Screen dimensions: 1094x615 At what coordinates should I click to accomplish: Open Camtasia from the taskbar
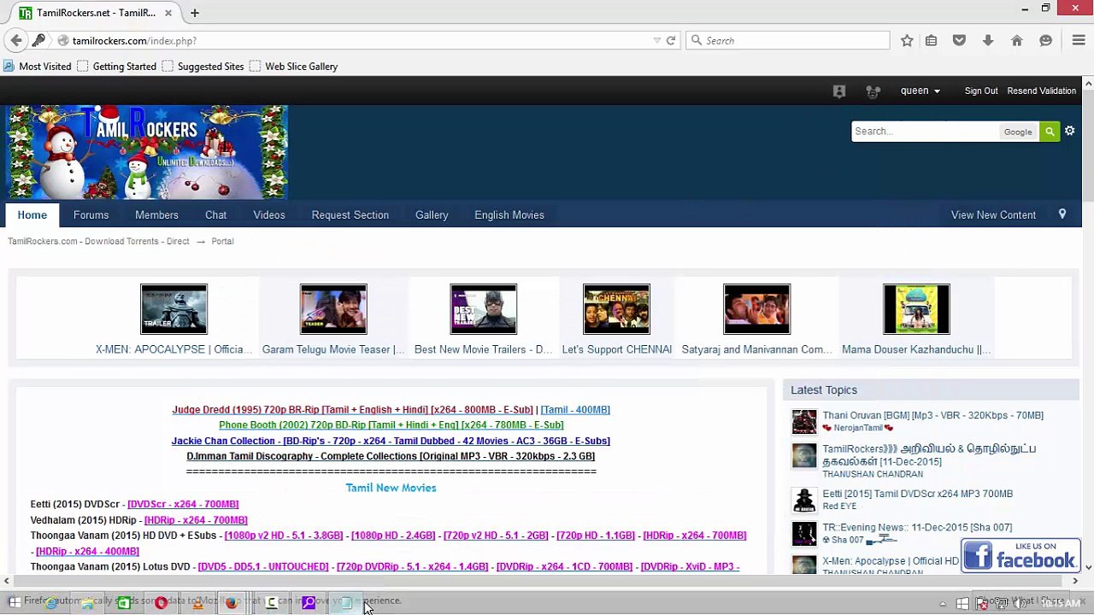(x=272, y=602)
